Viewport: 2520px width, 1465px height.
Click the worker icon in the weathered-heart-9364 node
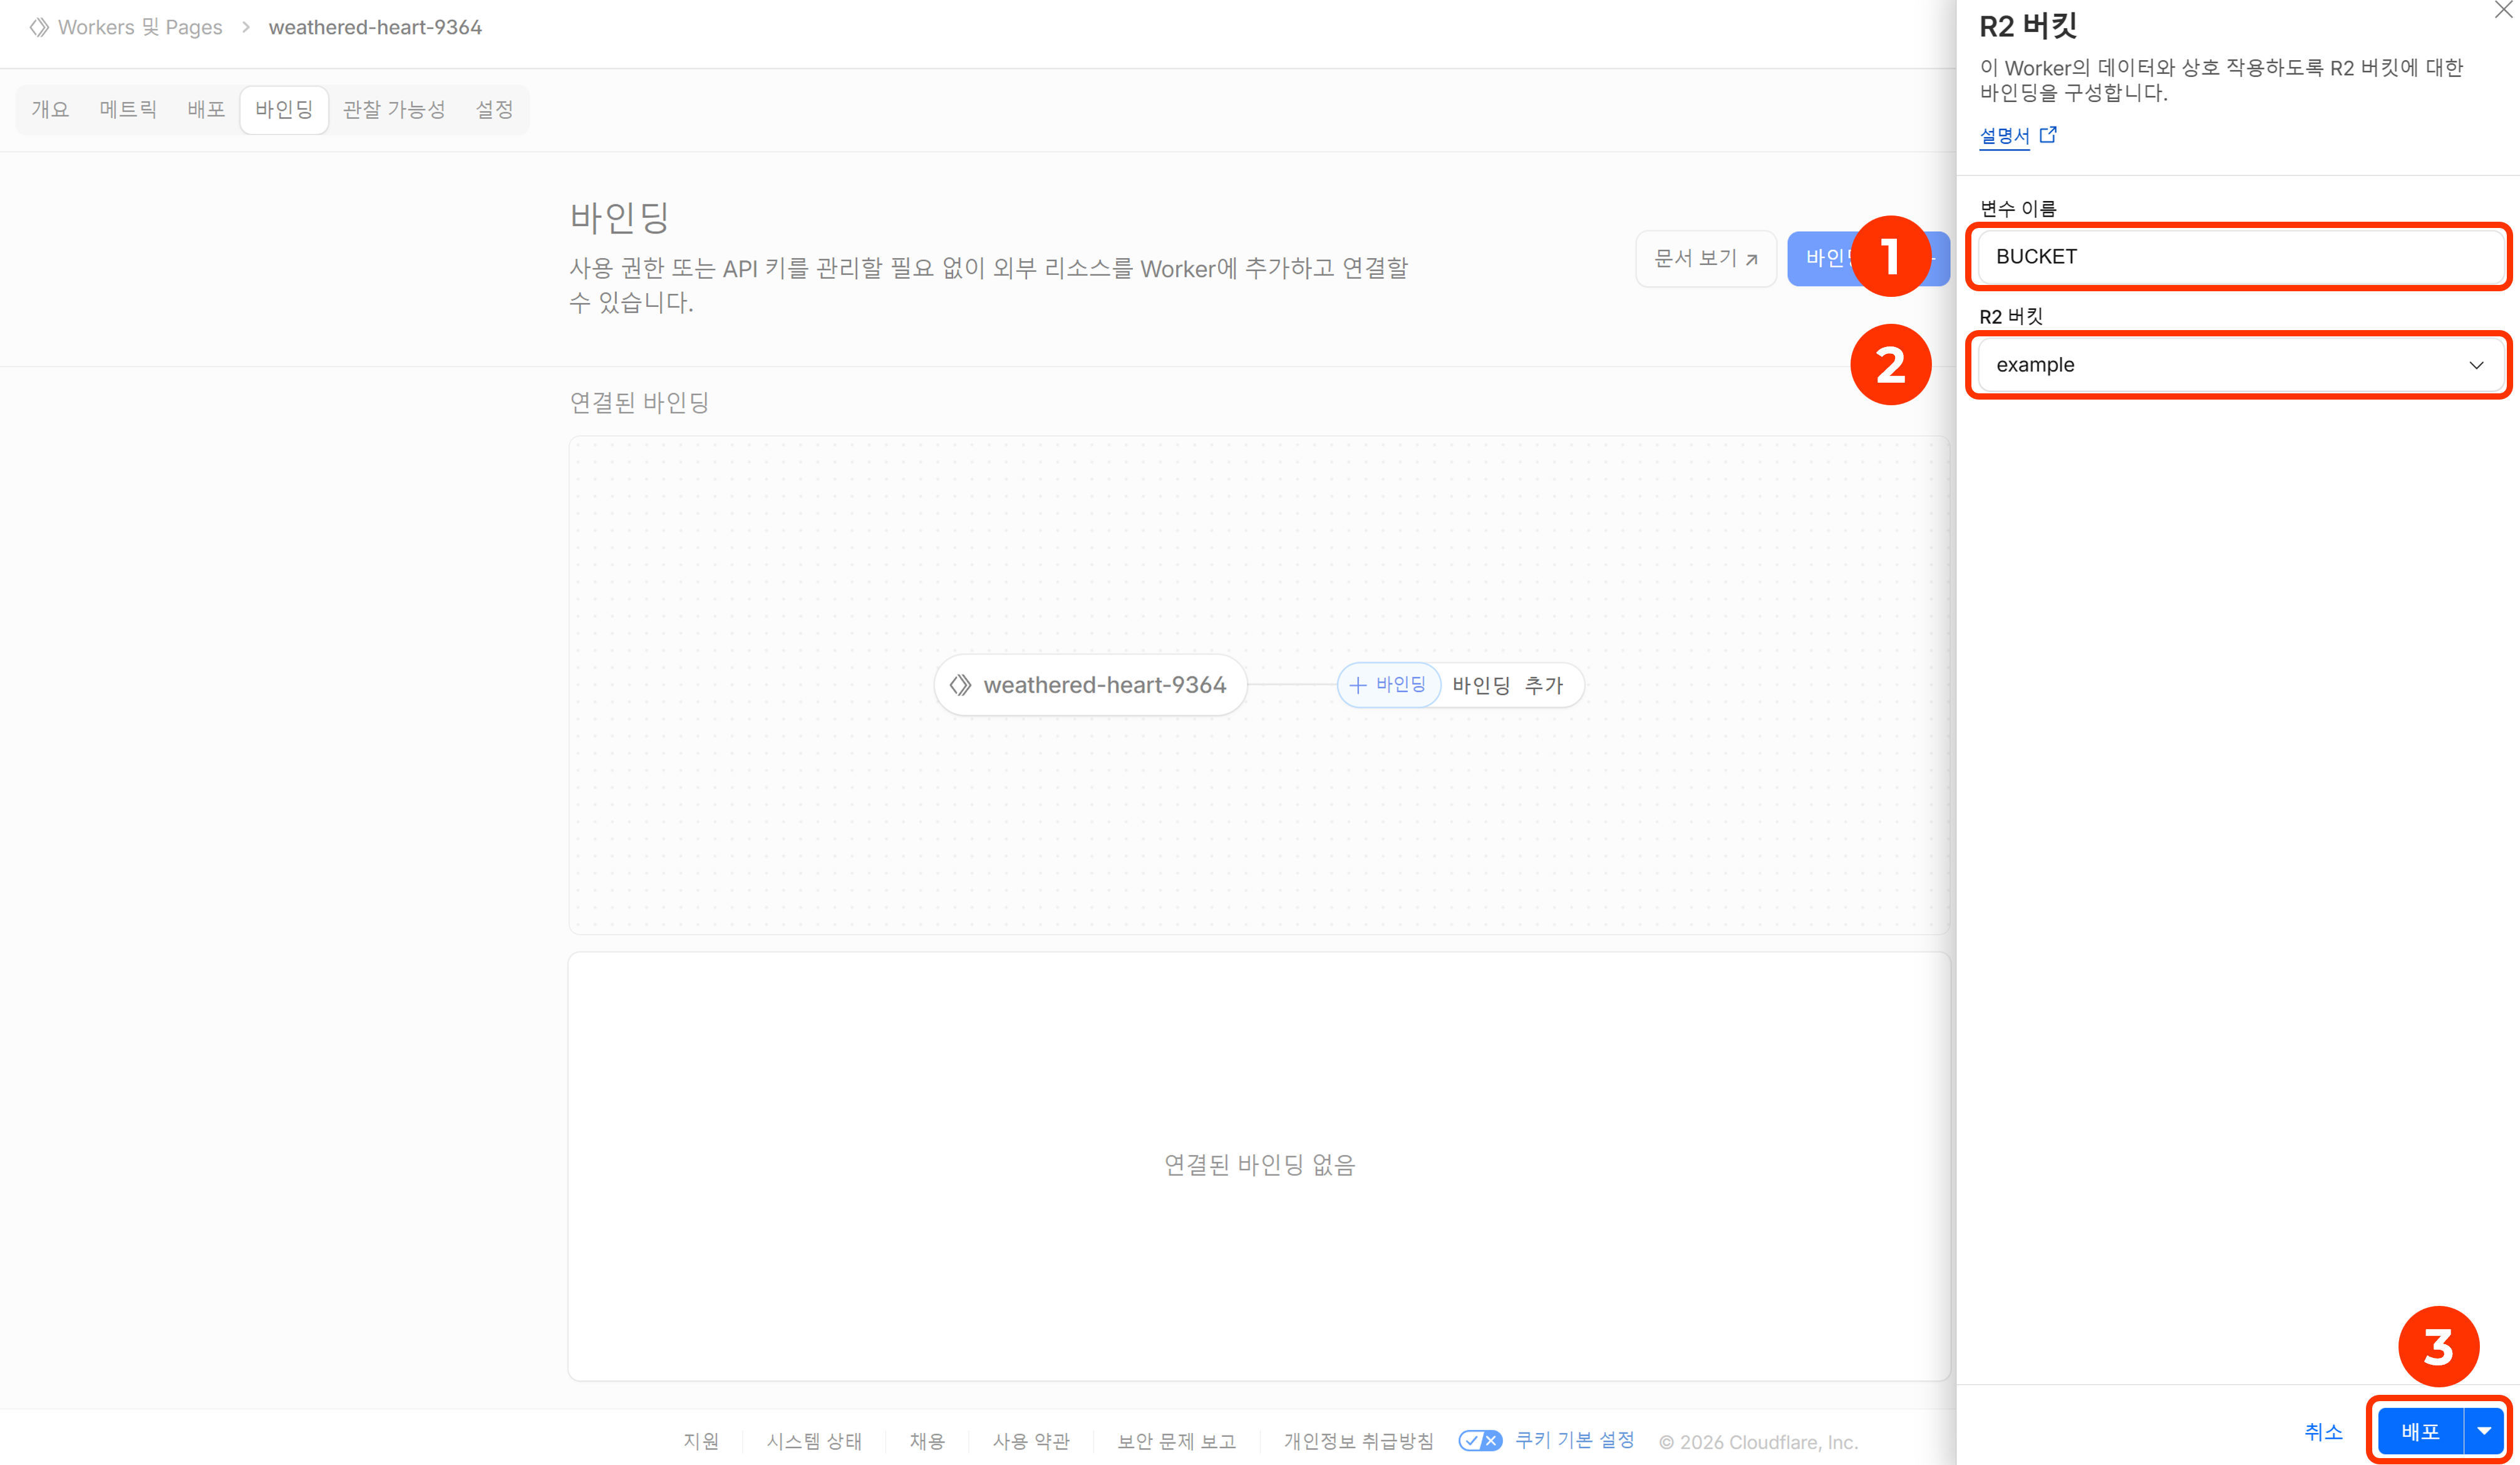click(x=960, y=685)
